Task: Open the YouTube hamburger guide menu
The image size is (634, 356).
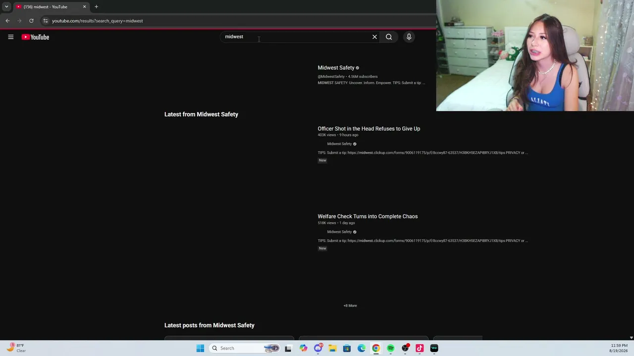Action: click(10, 37)
